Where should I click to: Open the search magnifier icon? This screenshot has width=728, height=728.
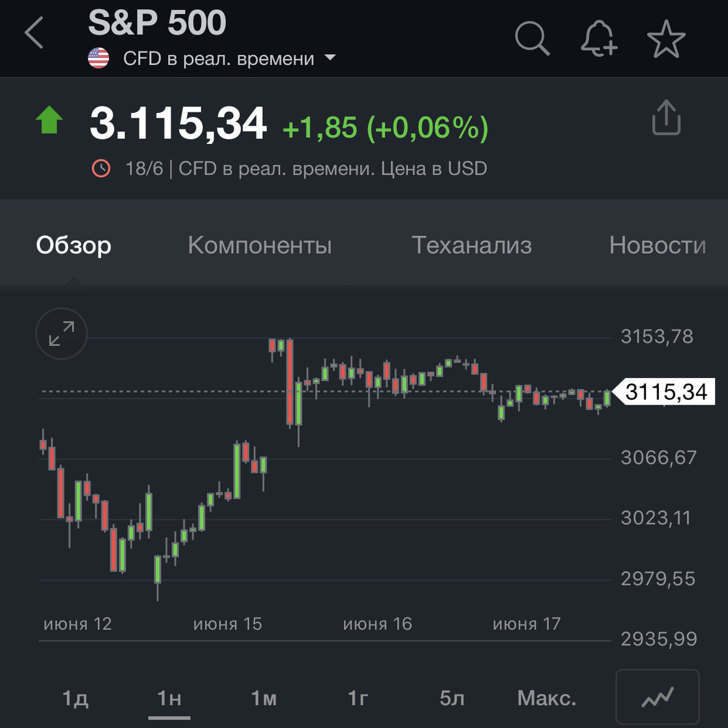tap(532, 39)
